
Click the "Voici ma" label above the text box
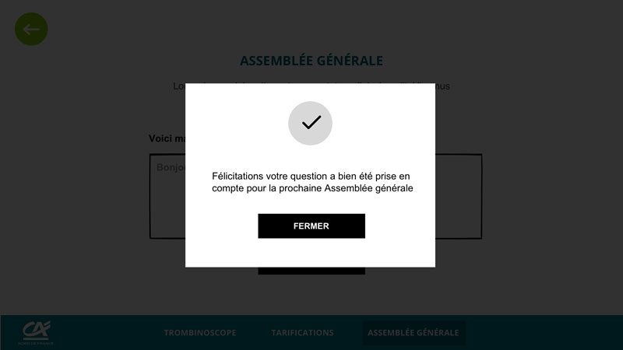(166, 139)
